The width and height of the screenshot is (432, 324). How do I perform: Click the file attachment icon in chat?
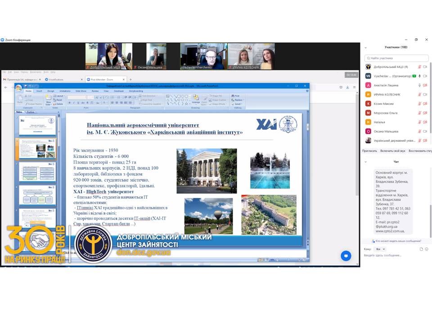[421, 249]
